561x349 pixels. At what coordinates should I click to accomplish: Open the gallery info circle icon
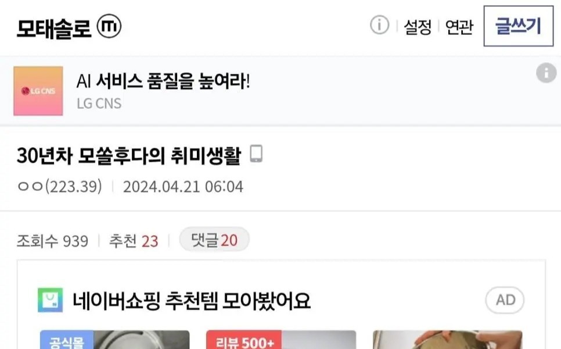coord(379,25)
